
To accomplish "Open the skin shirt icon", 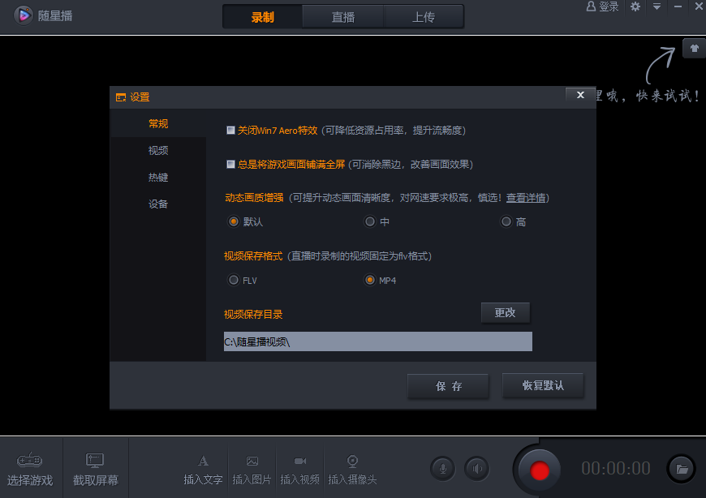I will pos(694,48).
